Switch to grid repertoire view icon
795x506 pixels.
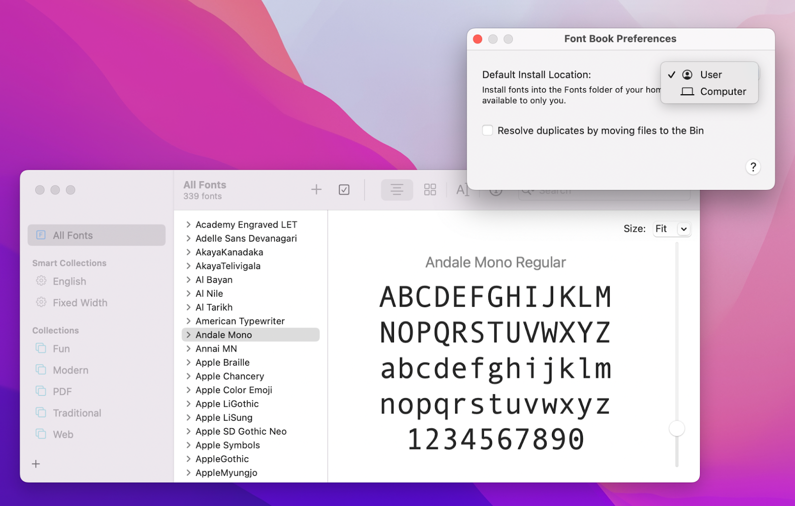pyautogui.click(x=430, y=190)
